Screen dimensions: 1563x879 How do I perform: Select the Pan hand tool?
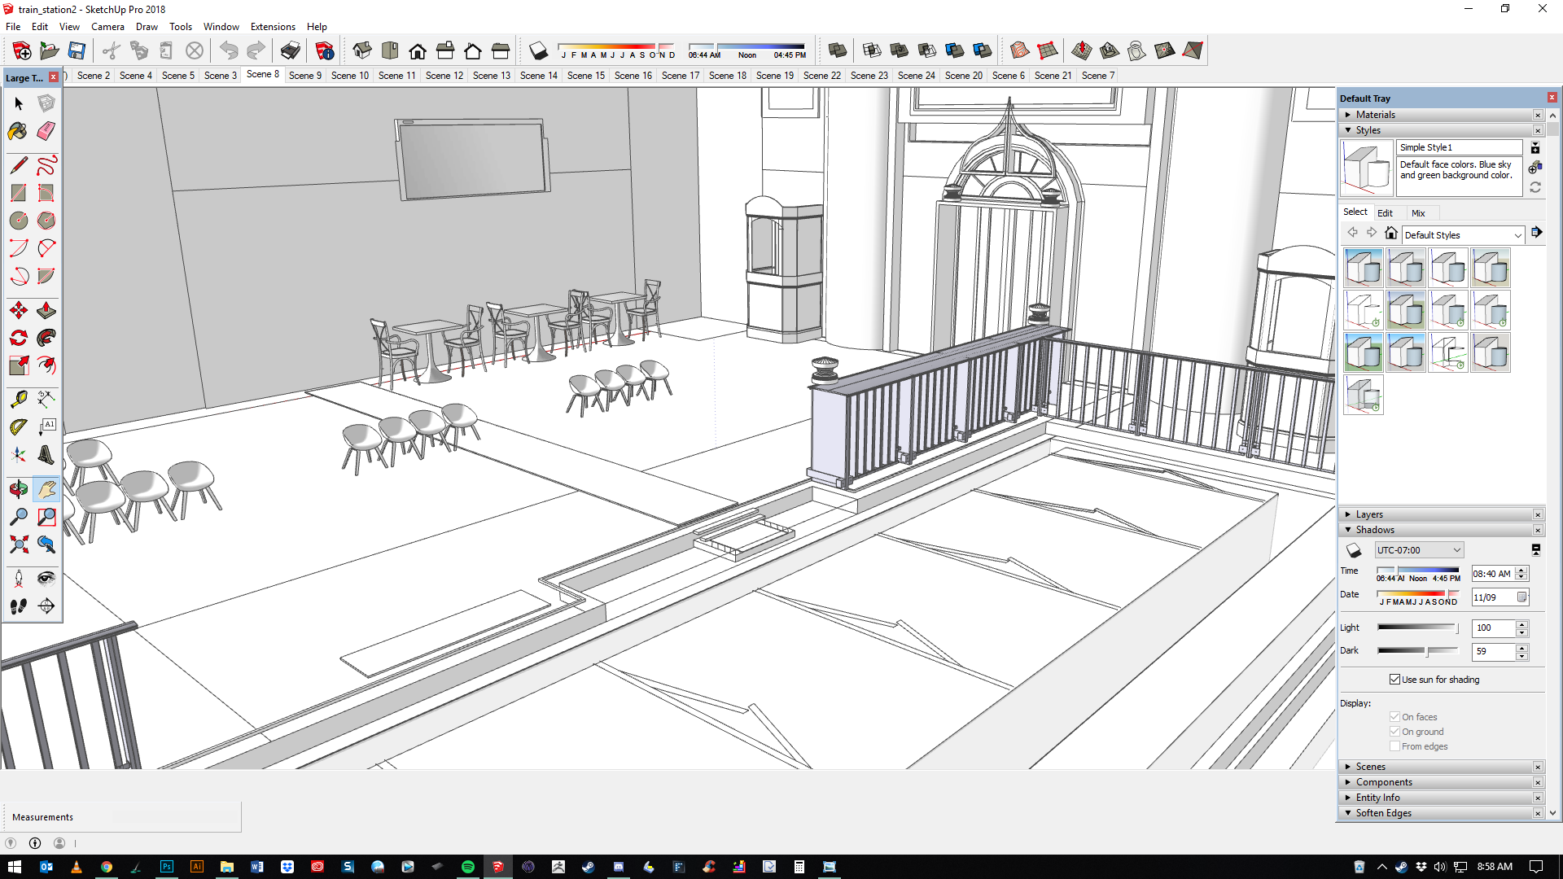pos(46,489)
